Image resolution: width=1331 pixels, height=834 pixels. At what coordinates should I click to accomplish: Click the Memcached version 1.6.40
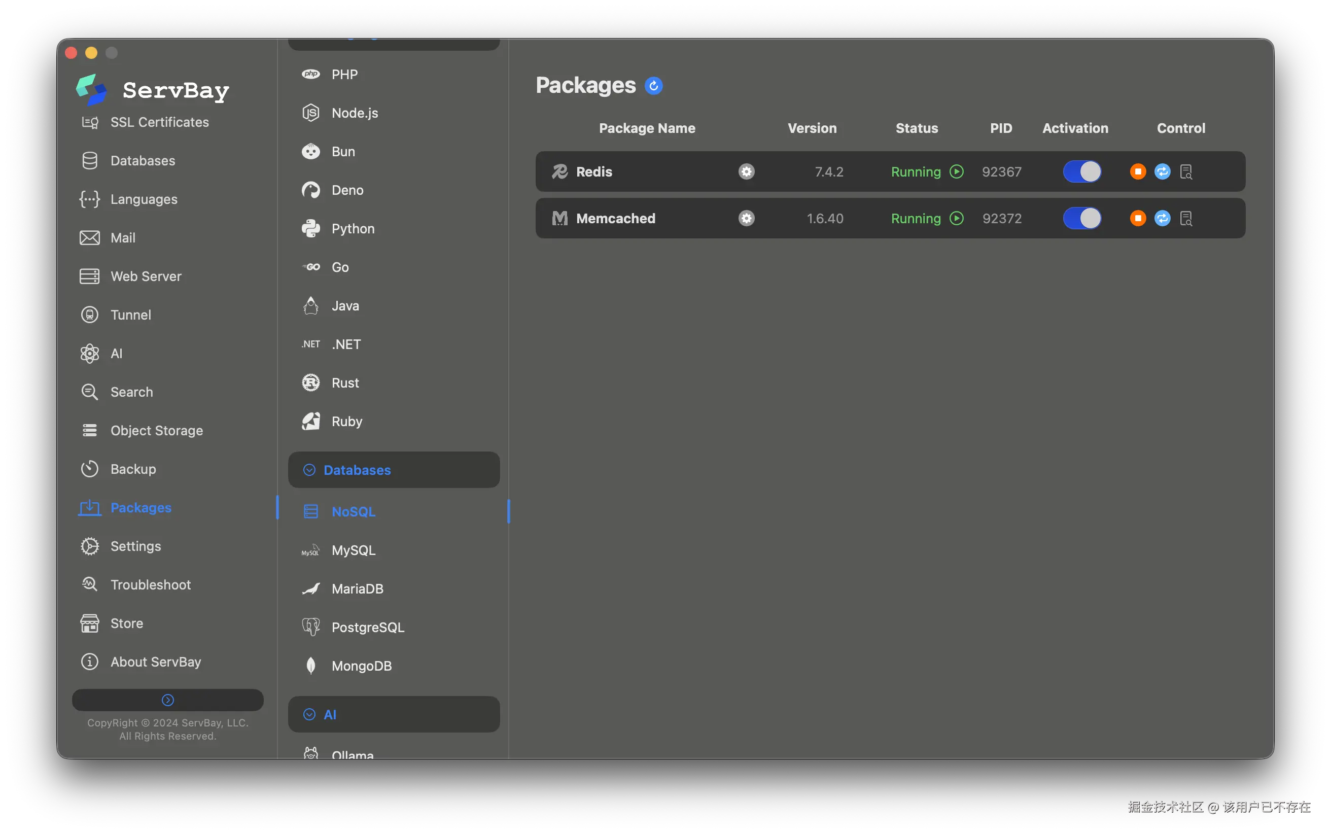point(825,219)
